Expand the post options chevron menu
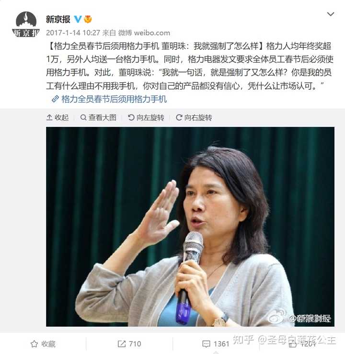The width and height of the screenshot is (345, 354). pos(331,14)
